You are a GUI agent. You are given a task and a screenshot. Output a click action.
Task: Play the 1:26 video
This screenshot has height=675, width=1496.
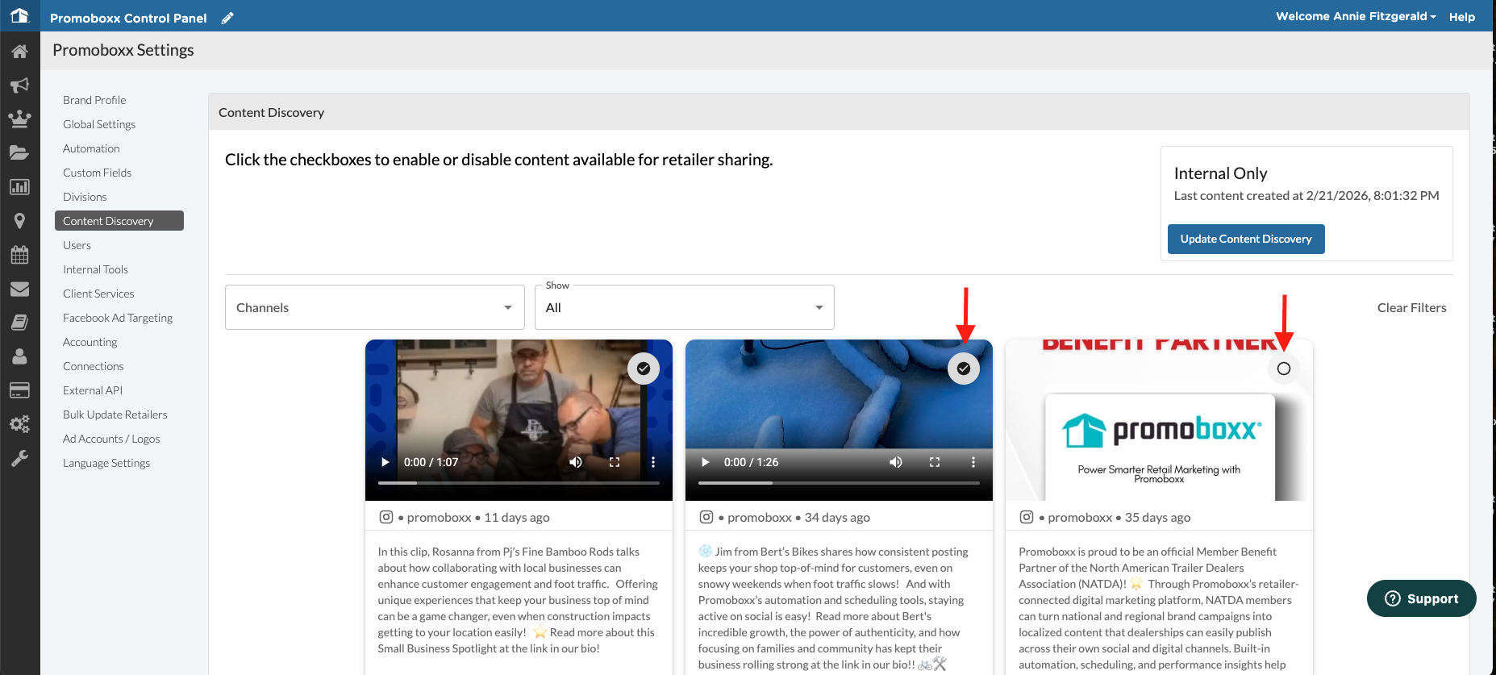(706, 462)
